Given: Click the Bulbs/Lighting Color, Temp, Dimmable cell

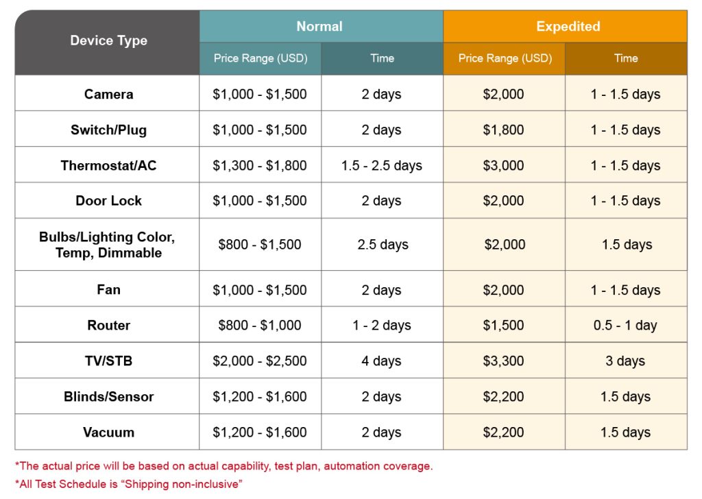Looking at the screenshot, I should 108,244.
